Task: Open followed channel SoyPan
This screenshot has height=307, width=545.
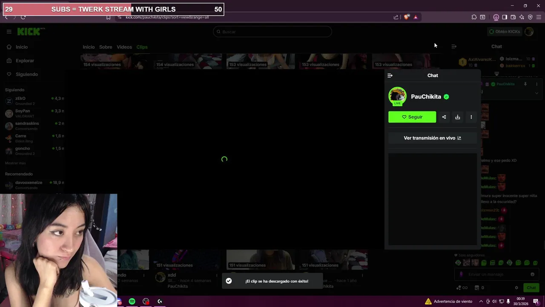Action: 34,113
